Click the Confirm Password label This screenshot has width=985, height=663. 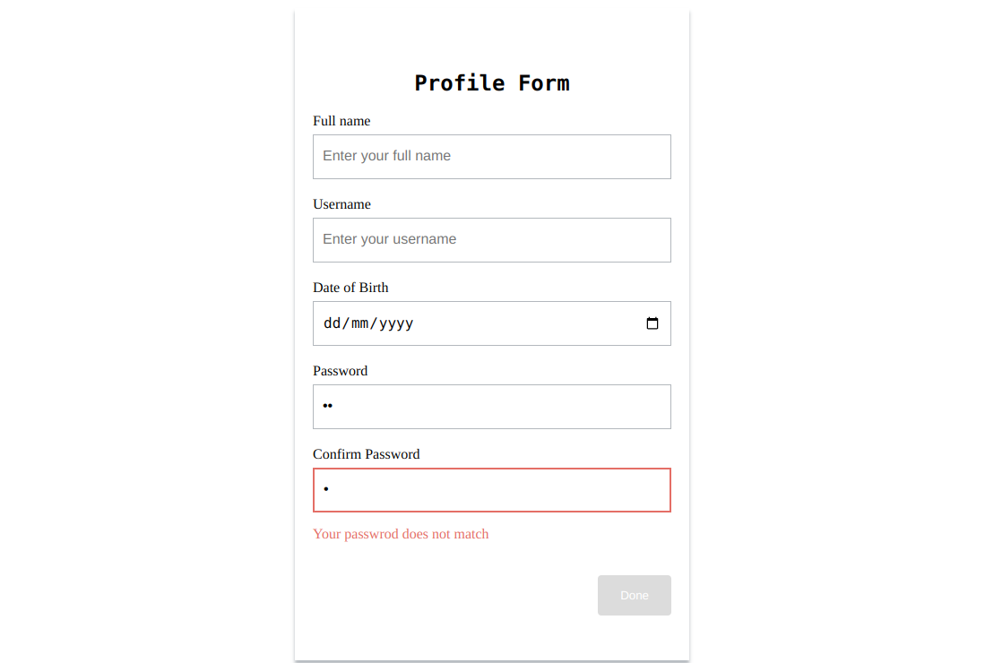coord(367,454)
